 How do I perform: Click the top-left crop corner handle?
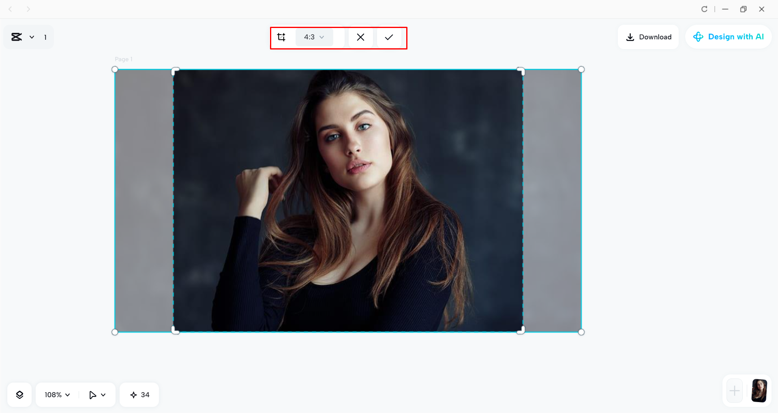[175, 71]
